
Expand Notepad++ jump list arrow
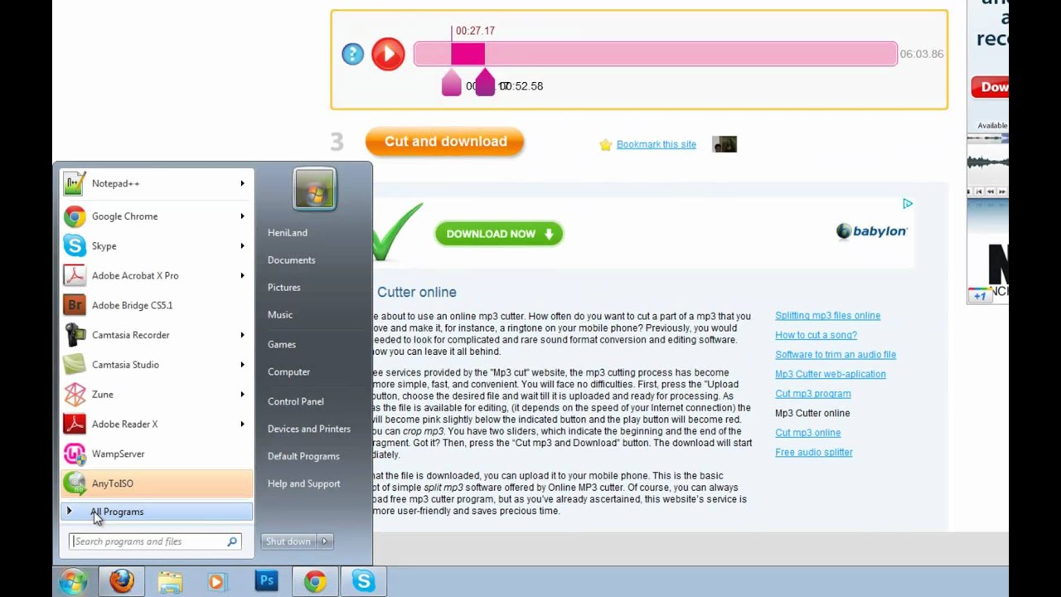coord(243,183)
